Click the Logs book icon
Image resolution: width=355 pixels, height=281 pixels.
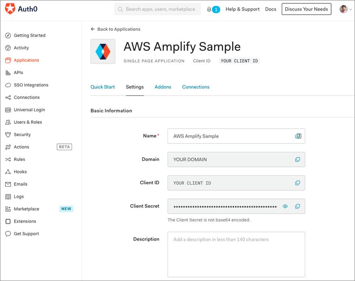pos(8,197)
